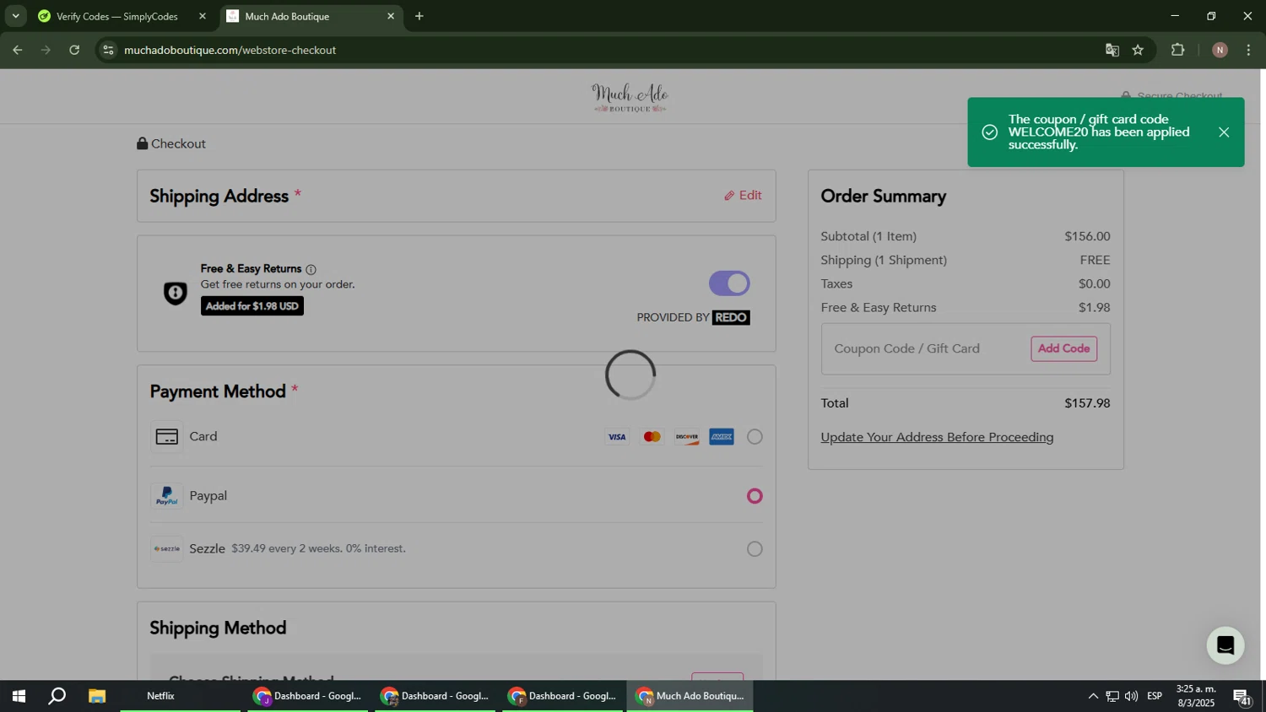1266x712 pixels.
Task: Open the taskbar clock and date
Action: (1196, 696)
